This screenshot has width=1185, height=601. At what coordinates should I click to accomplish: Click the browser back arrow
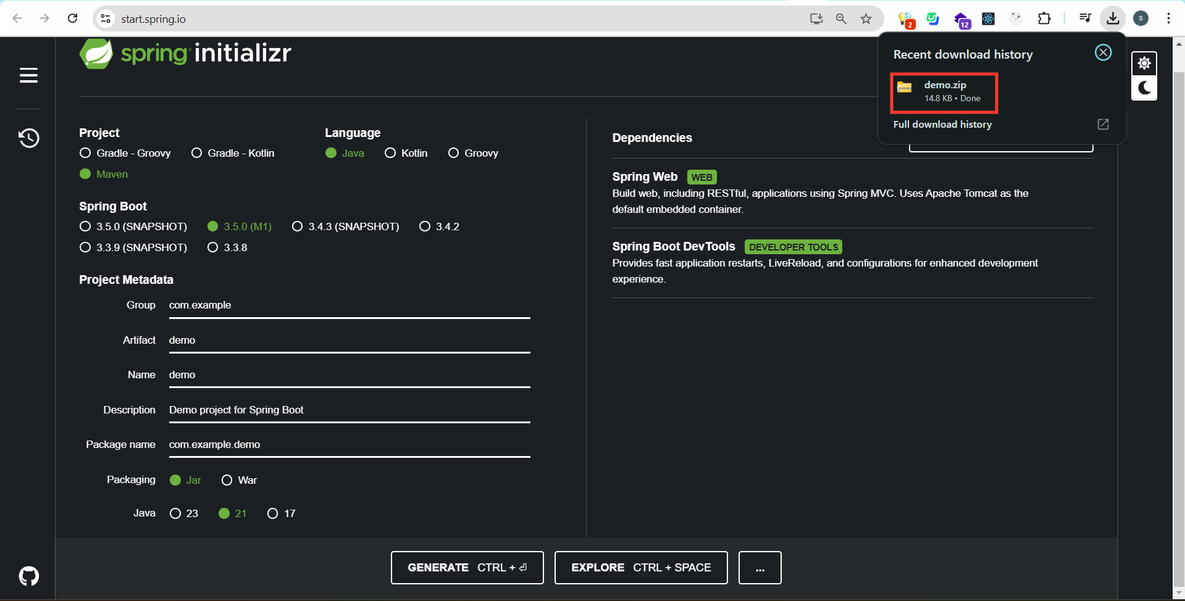(x=17, y=19)
